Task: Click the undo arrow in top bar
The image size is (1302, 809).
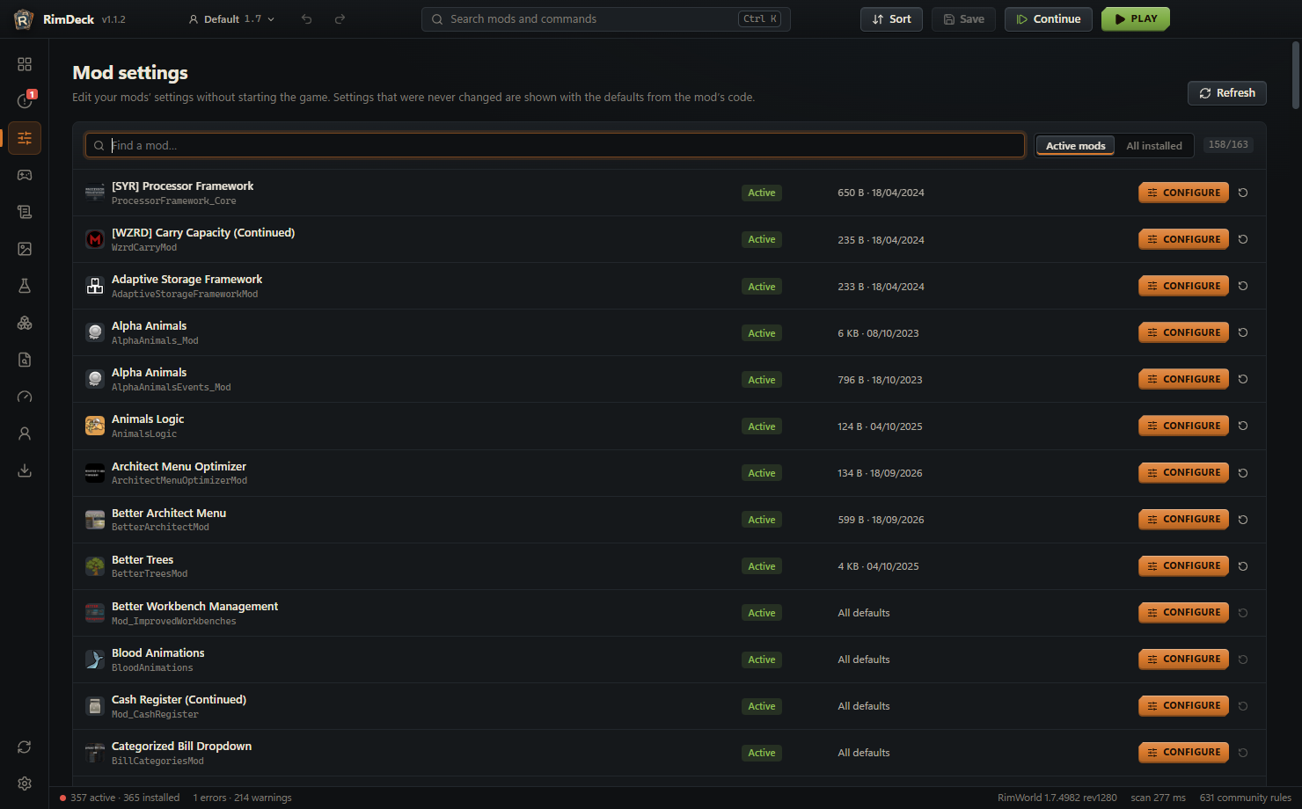Action: point(307,19)
